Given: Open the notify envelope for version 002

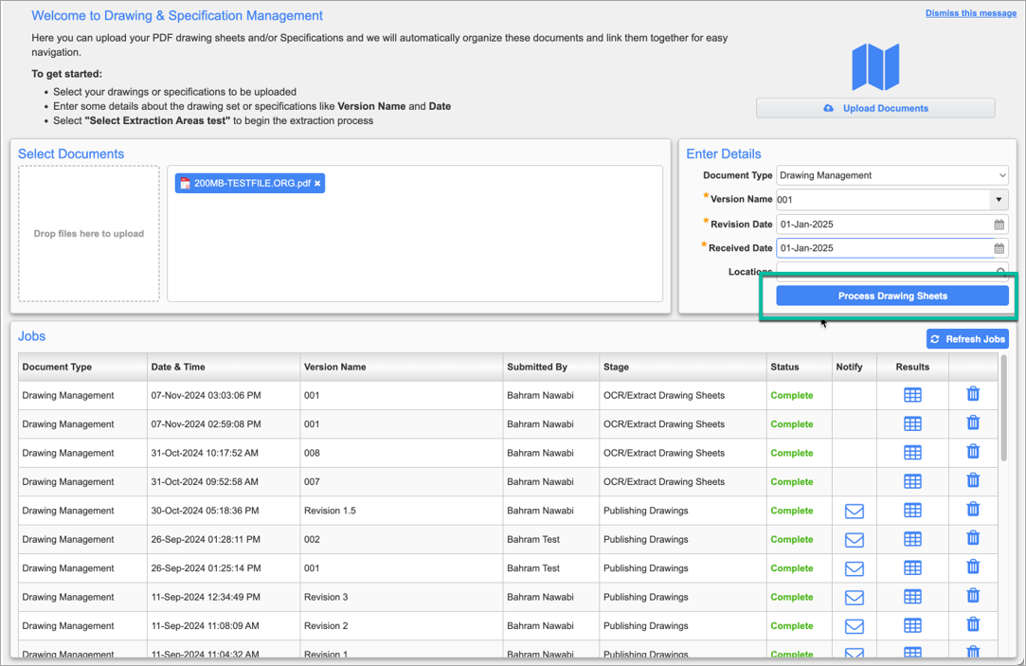Looking at the screenshot, I should [x=854, y=540].
